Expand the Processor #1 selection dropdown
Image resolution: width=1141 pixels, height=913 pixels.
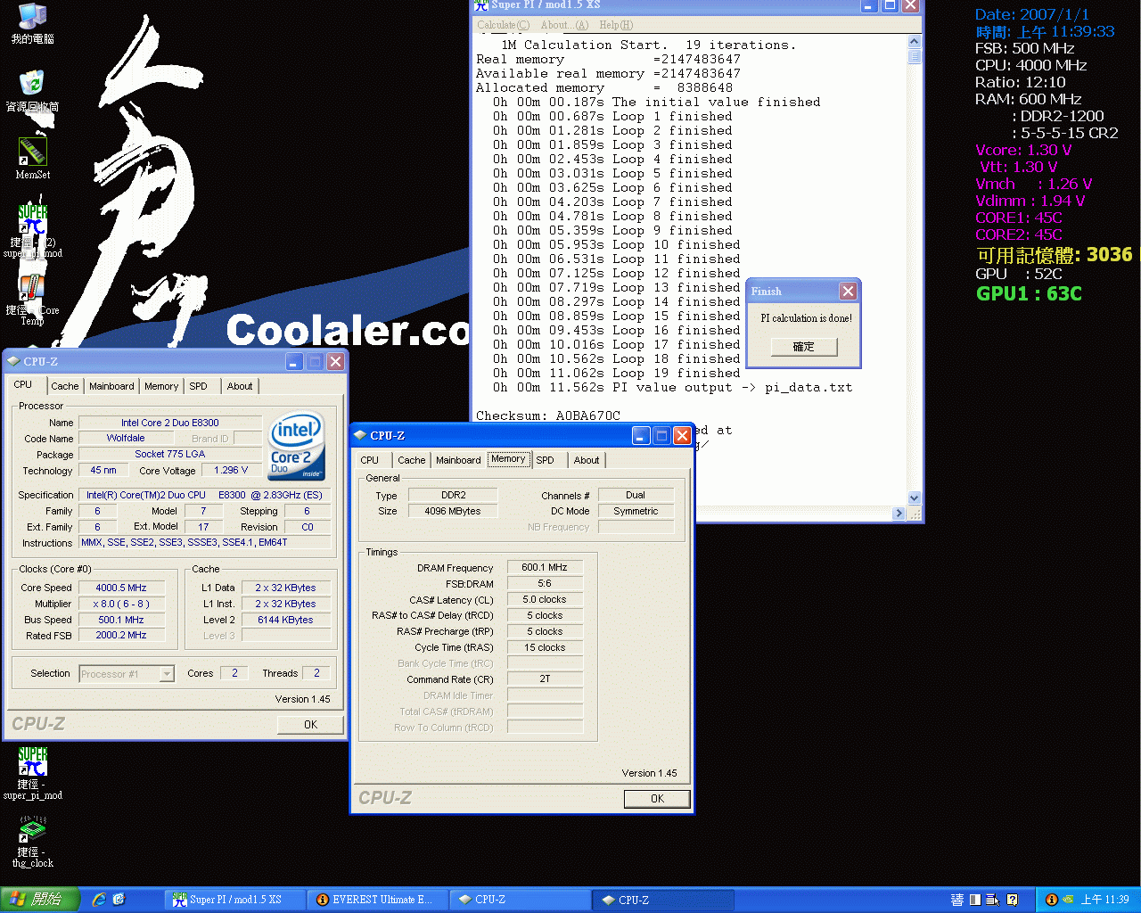[167, 674]
